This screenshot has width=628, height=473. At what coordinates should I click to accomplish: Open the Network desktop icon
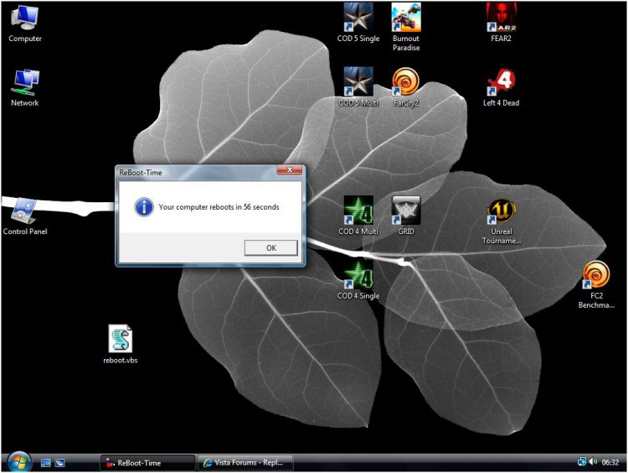tap(24, 82)
